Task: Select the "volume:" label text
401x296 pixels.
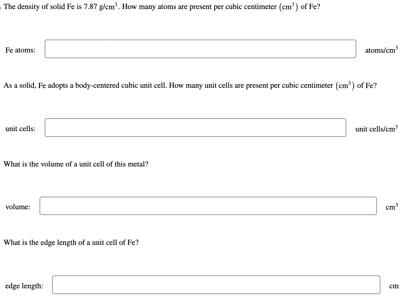Action: coord(18,207)
